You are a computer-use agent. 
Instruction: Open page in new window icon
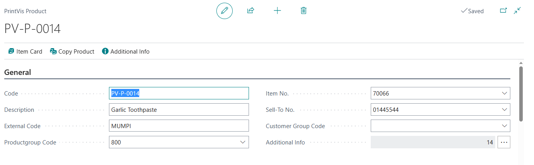point(503,11)
